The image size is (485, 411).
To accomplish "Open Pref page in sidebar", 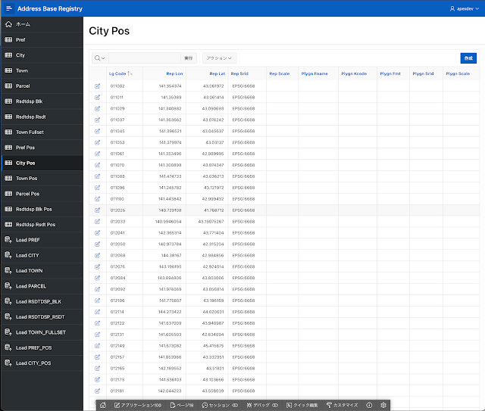I will pos(42,39).
